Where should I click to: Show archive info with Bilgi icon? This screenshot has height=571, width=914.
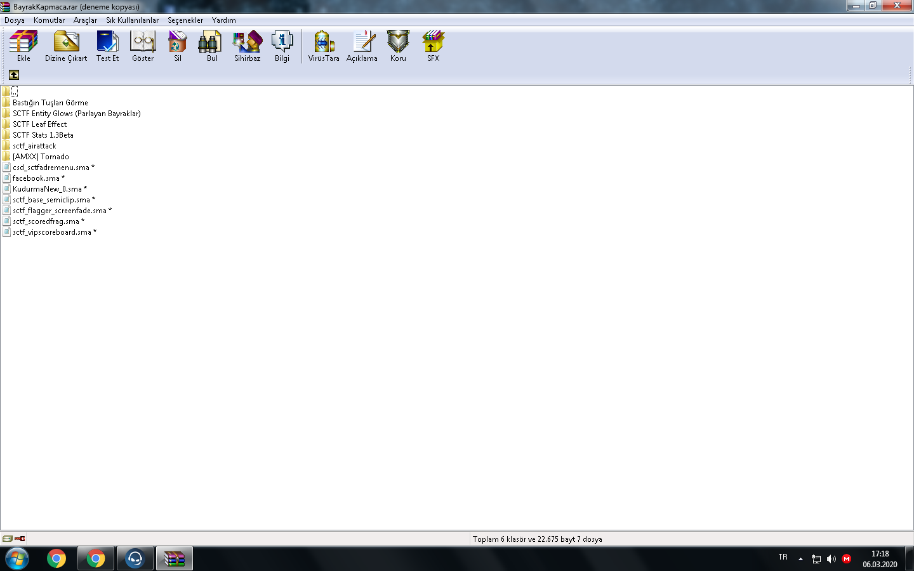[282, 42]
